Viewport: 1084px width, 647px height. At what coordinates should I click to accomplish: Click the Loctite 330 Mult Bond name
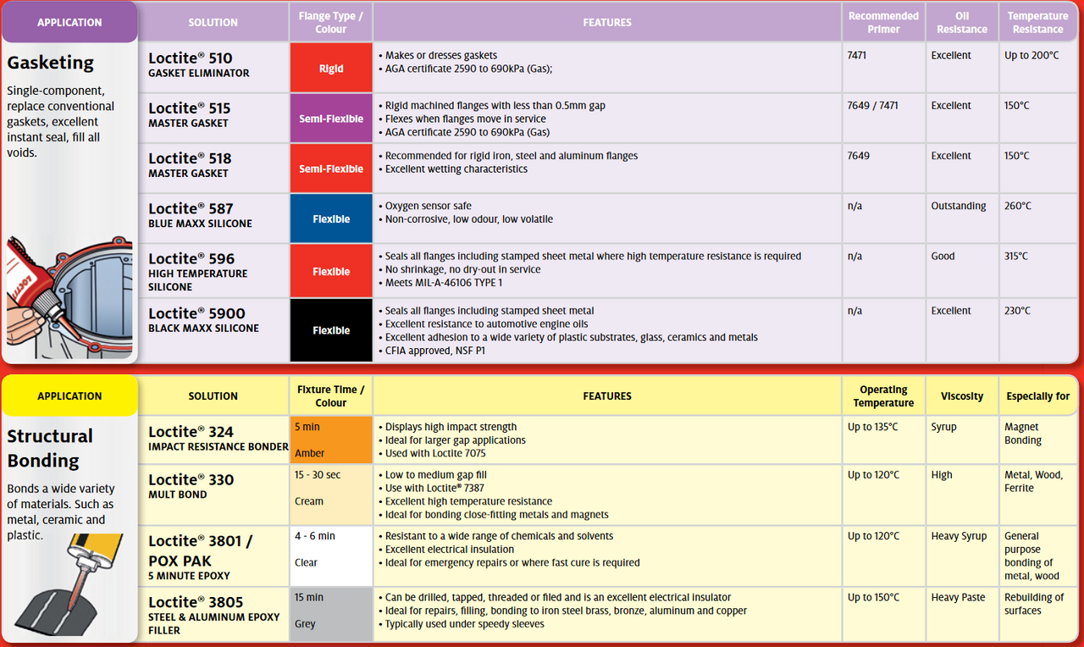point(191,486)
